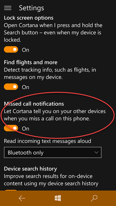Select the Find flights and more heading
Viewport: 116px width, 206px height.
point(31,62)
